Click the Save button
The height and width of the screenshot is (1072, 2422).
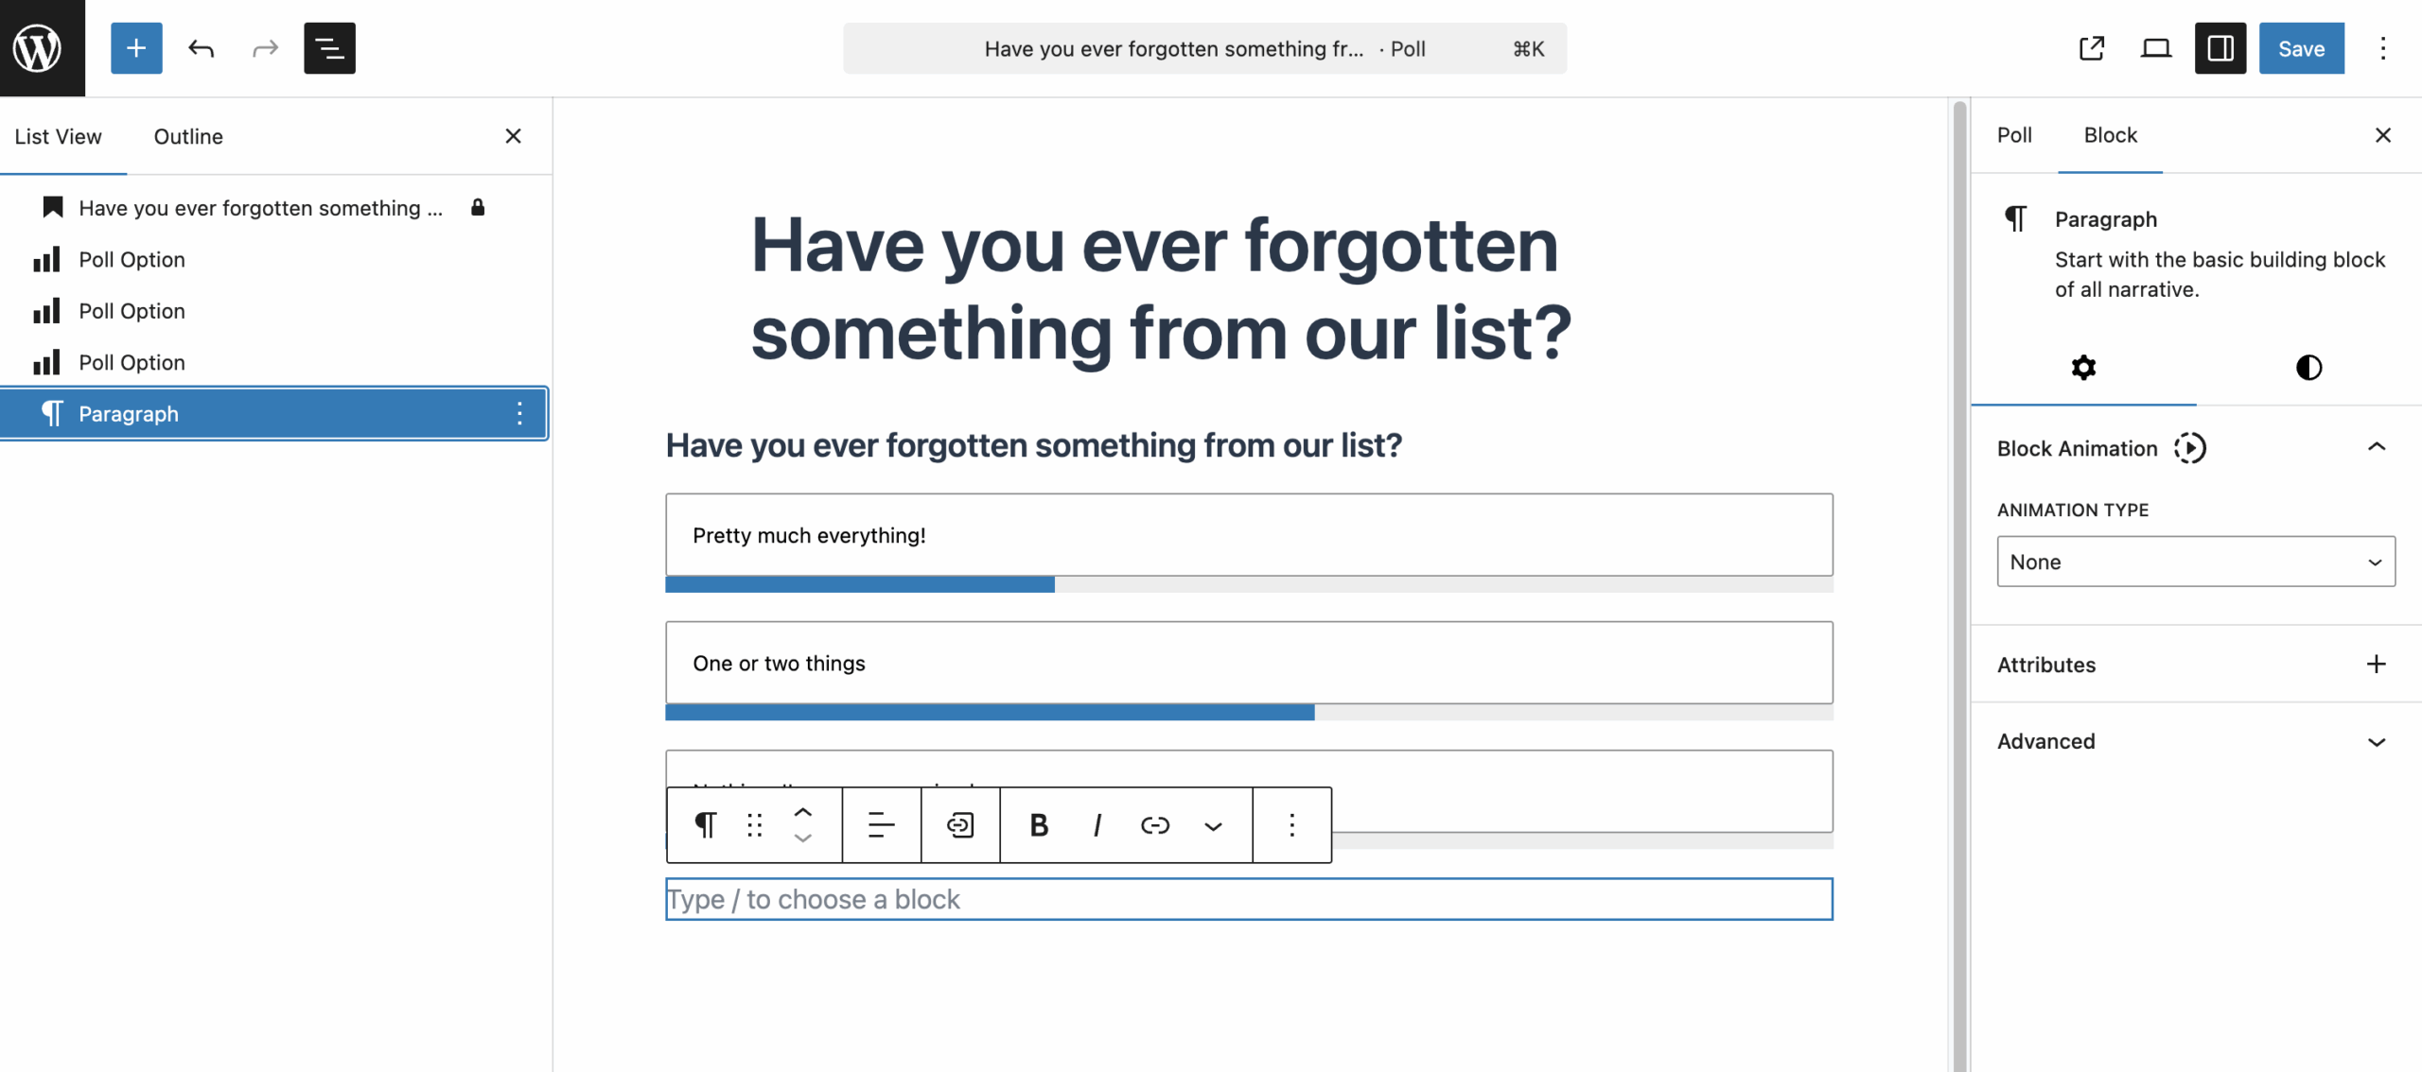2301,48
